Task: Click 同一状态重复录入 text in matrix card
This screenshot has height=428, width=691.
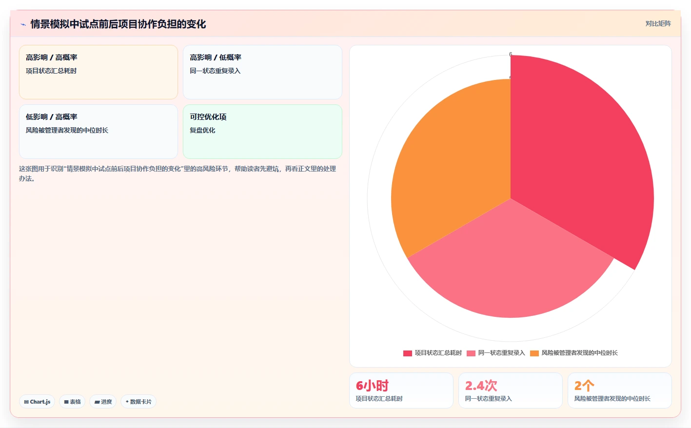Action: 215,71
